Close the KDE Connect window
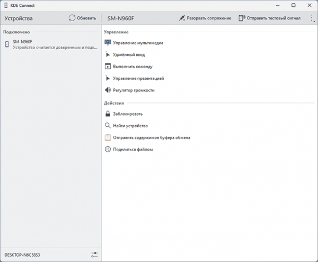The height and width of the screenshot is (262, 318). click(x=310, y=5)
